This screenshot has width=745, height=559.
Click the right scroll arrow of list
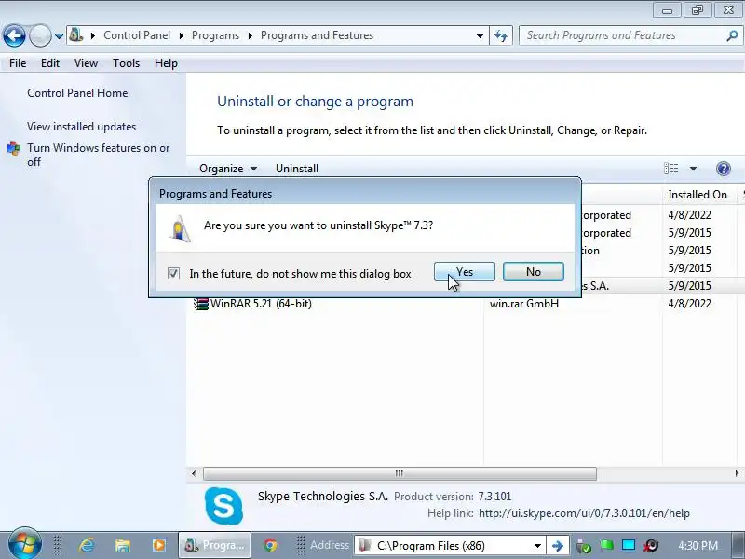coord(737,473)
